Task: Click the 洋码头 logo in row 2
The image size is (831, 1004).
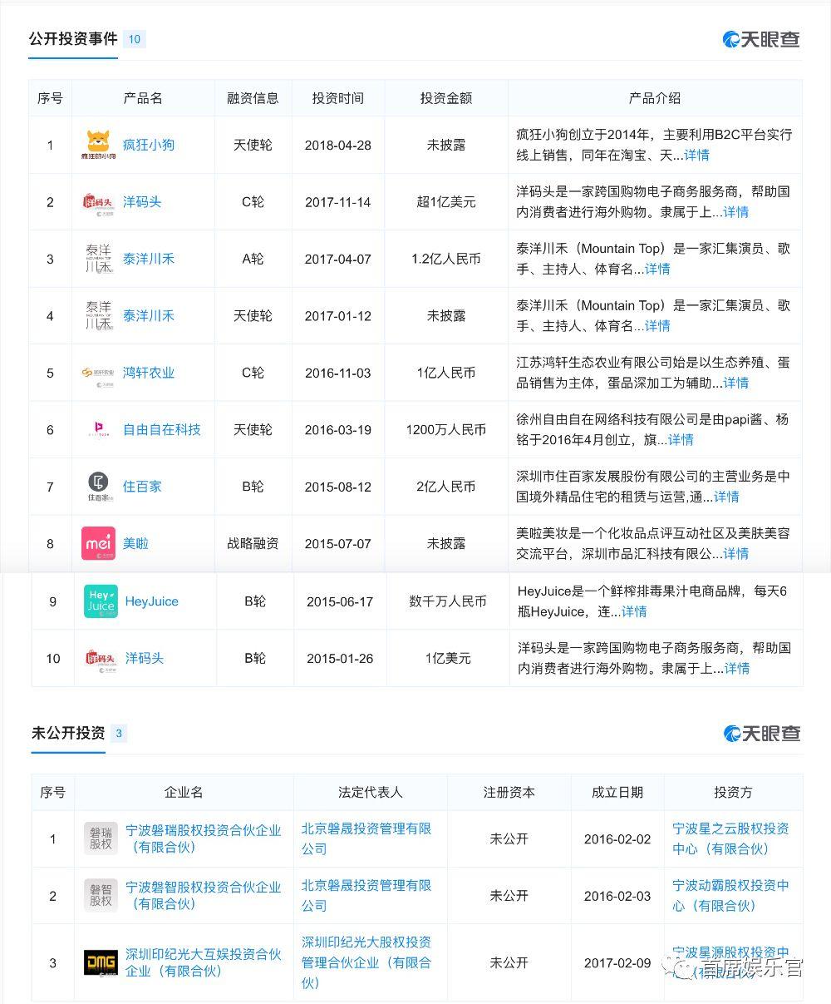Action: tap(98, 201)
